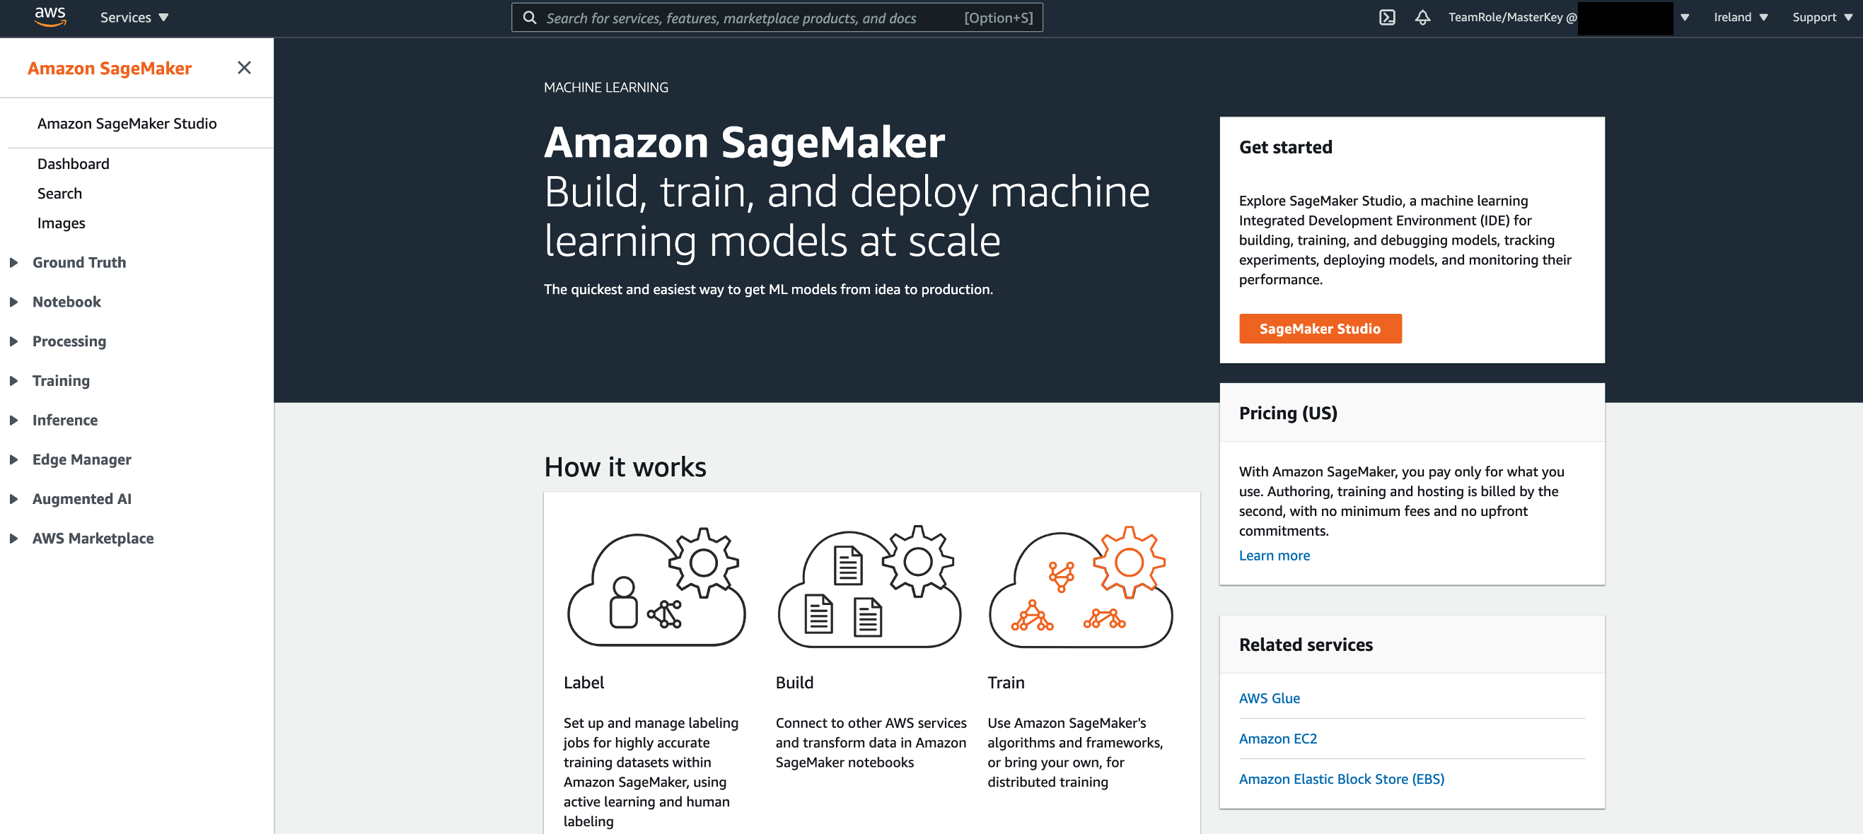
Task: Select Edge Manager label in sidebar
Action: click(x=82, y=459)
